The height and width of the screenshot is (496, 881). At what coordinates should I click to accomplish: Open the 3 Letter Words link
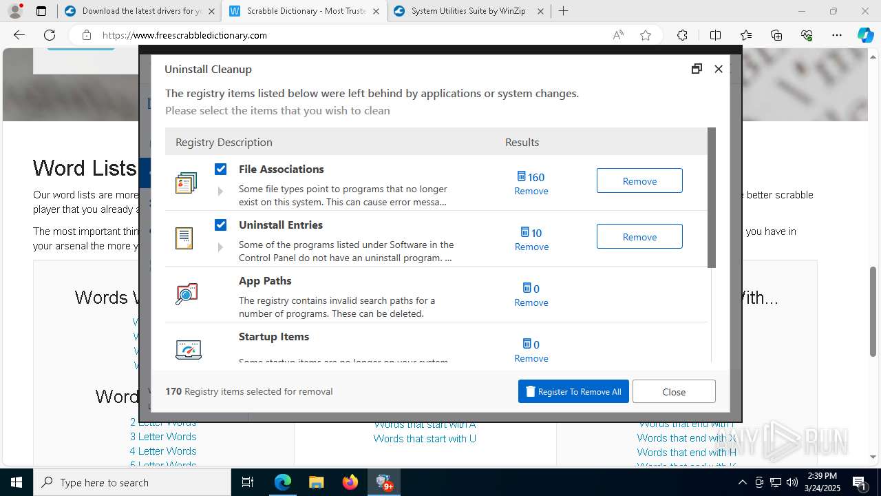[163, 437]
